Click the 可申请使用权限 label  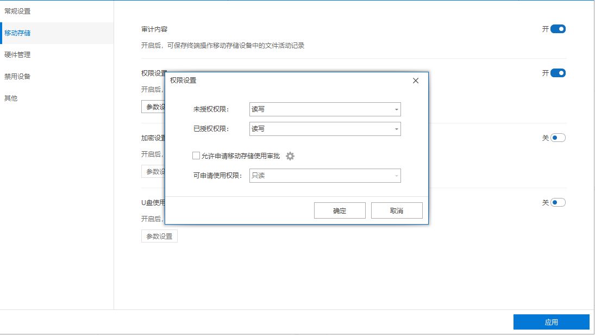point(217,176)
